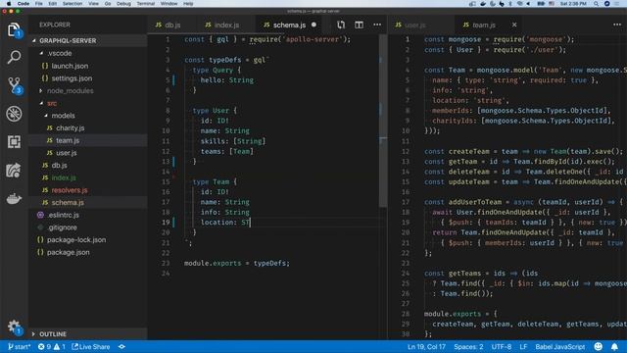Split the schema.js editor
Viewport: 627px width, 353px height.
tap(360, 25)
